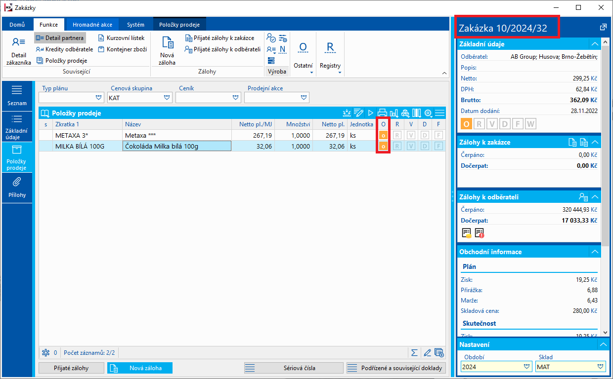Image resolution: width=613 pixels, height=379 pixels.
Task: Toggle the R flag on METAXA 3* row
Action: [x=397, y=135]
